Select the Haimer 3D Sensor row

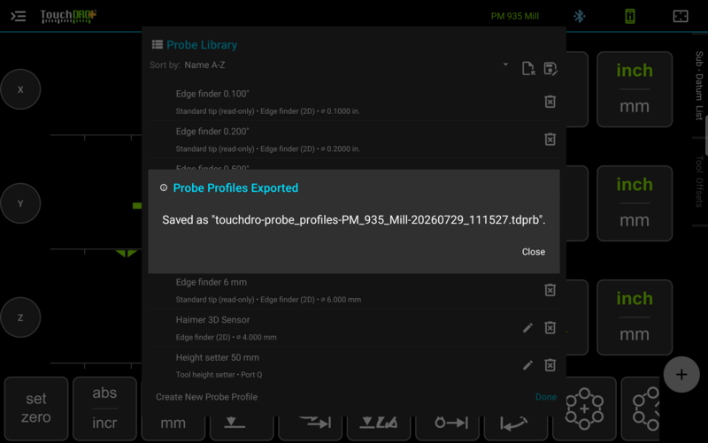[x=355, y=328]
